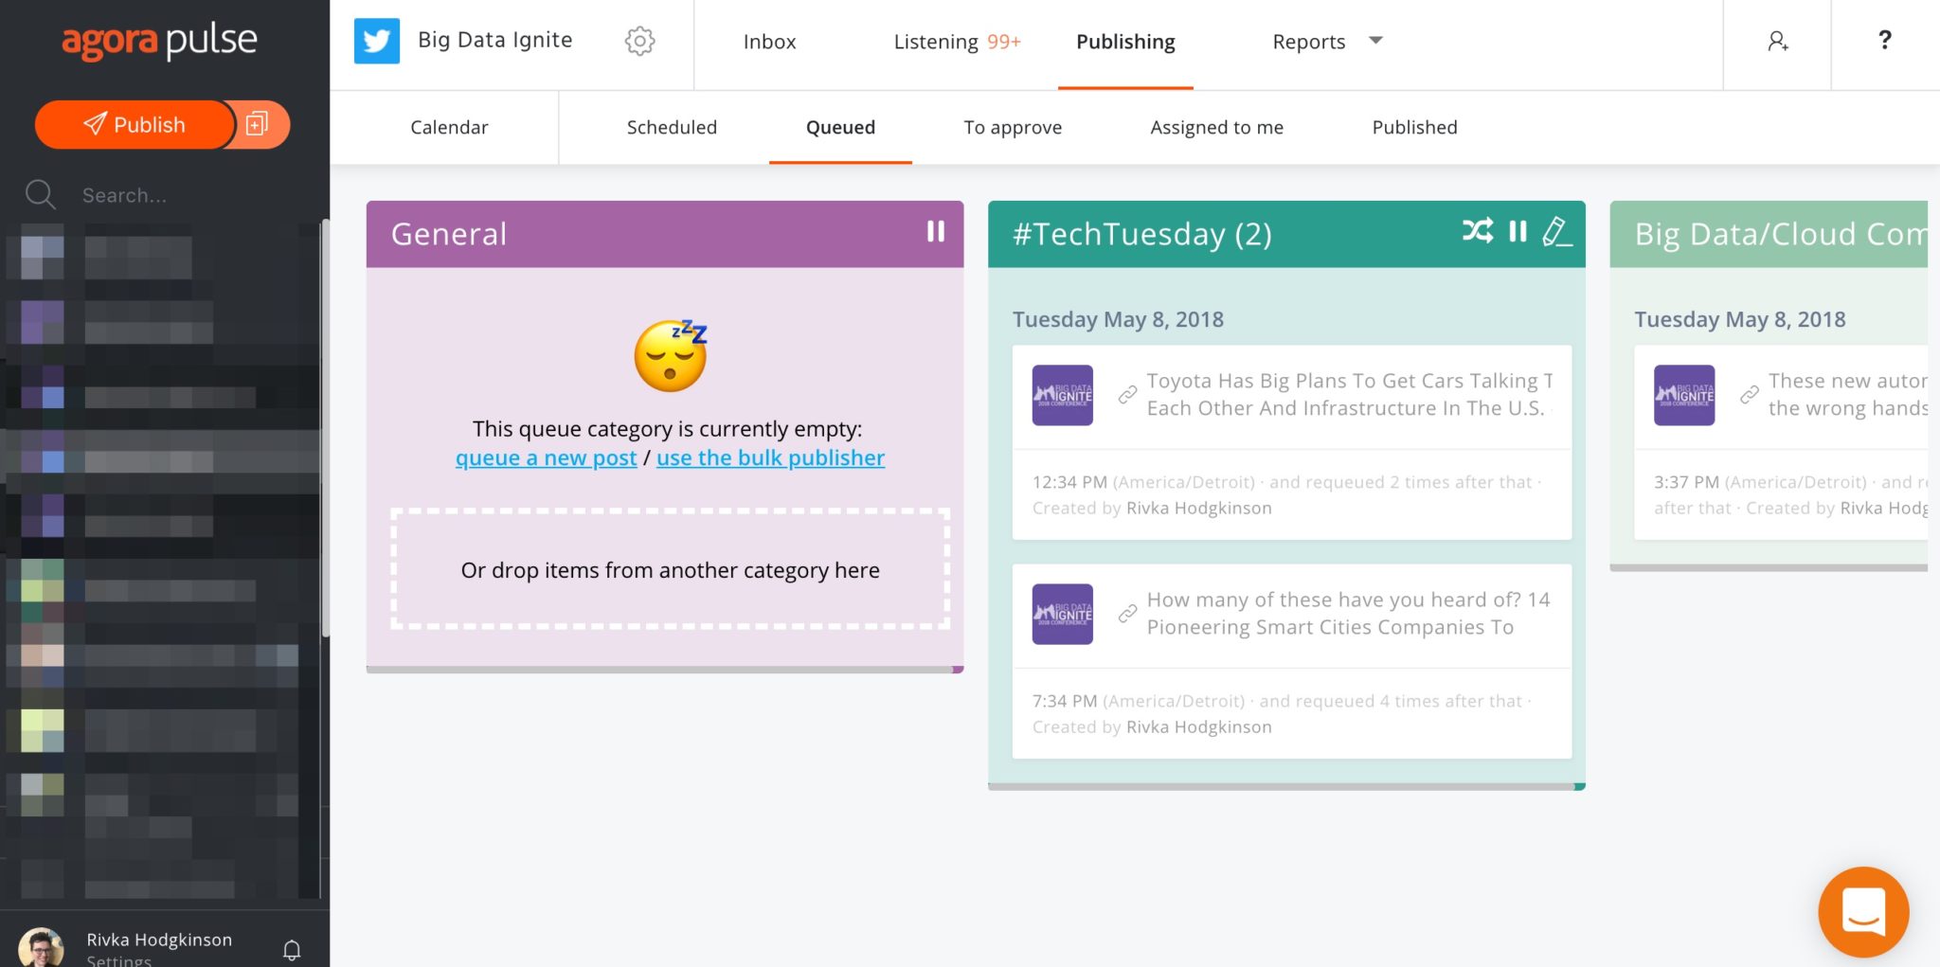
Task: Click Tuesday May 8, 2018 date in #TechTuesday
Action: 1118,319
